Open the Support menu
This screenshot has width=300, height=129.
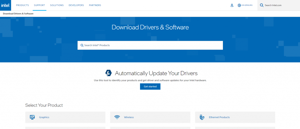tap(40, 5)
